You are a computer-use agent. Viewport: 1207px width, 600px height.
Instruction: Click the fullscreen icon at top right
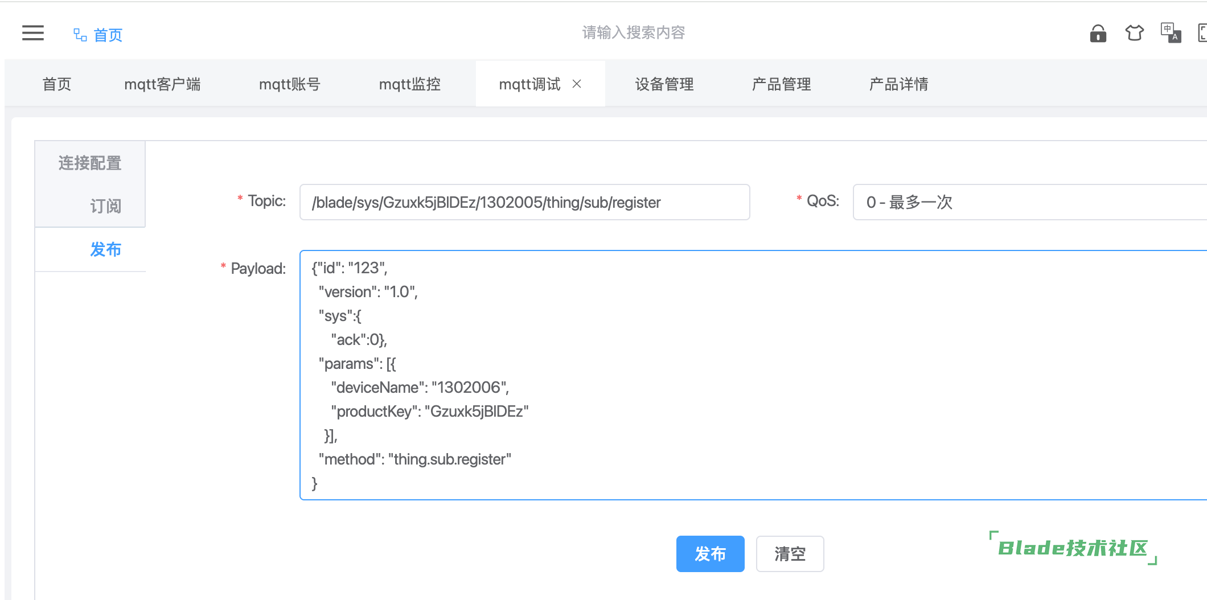point(1202,33)
